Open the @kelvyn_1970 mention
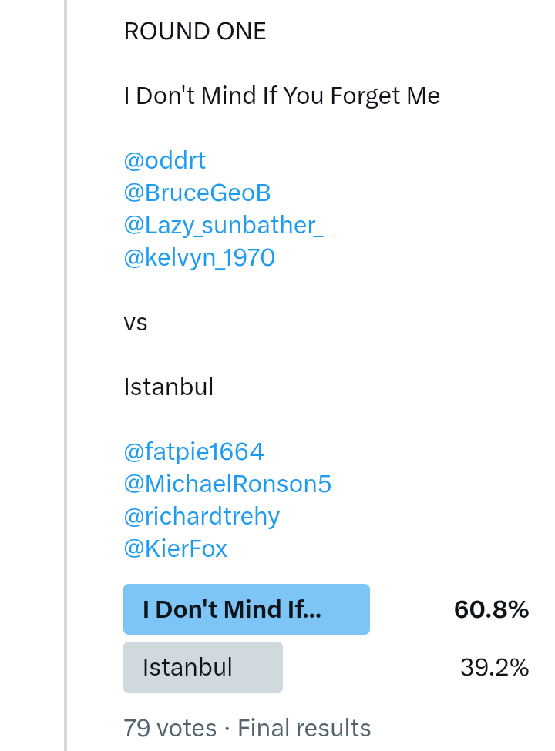Screen dimensions: 555x751 [x=199, y=257]
